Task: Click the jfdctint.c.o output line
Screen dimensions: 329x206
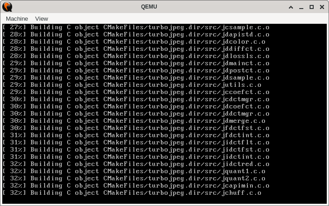Action: point(136,135)
